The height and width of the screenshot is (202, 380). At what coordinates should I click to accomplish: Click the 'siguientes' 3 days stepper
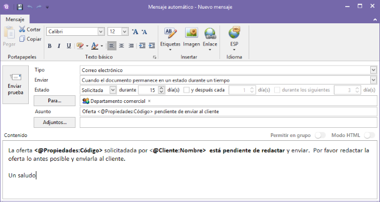(x=357, y=90)
